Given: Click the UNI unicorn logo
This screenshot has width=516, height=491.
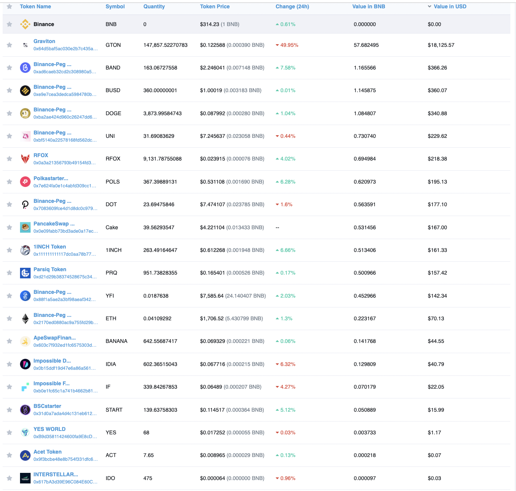Looking at the screenshot, I should coord(25,136).
